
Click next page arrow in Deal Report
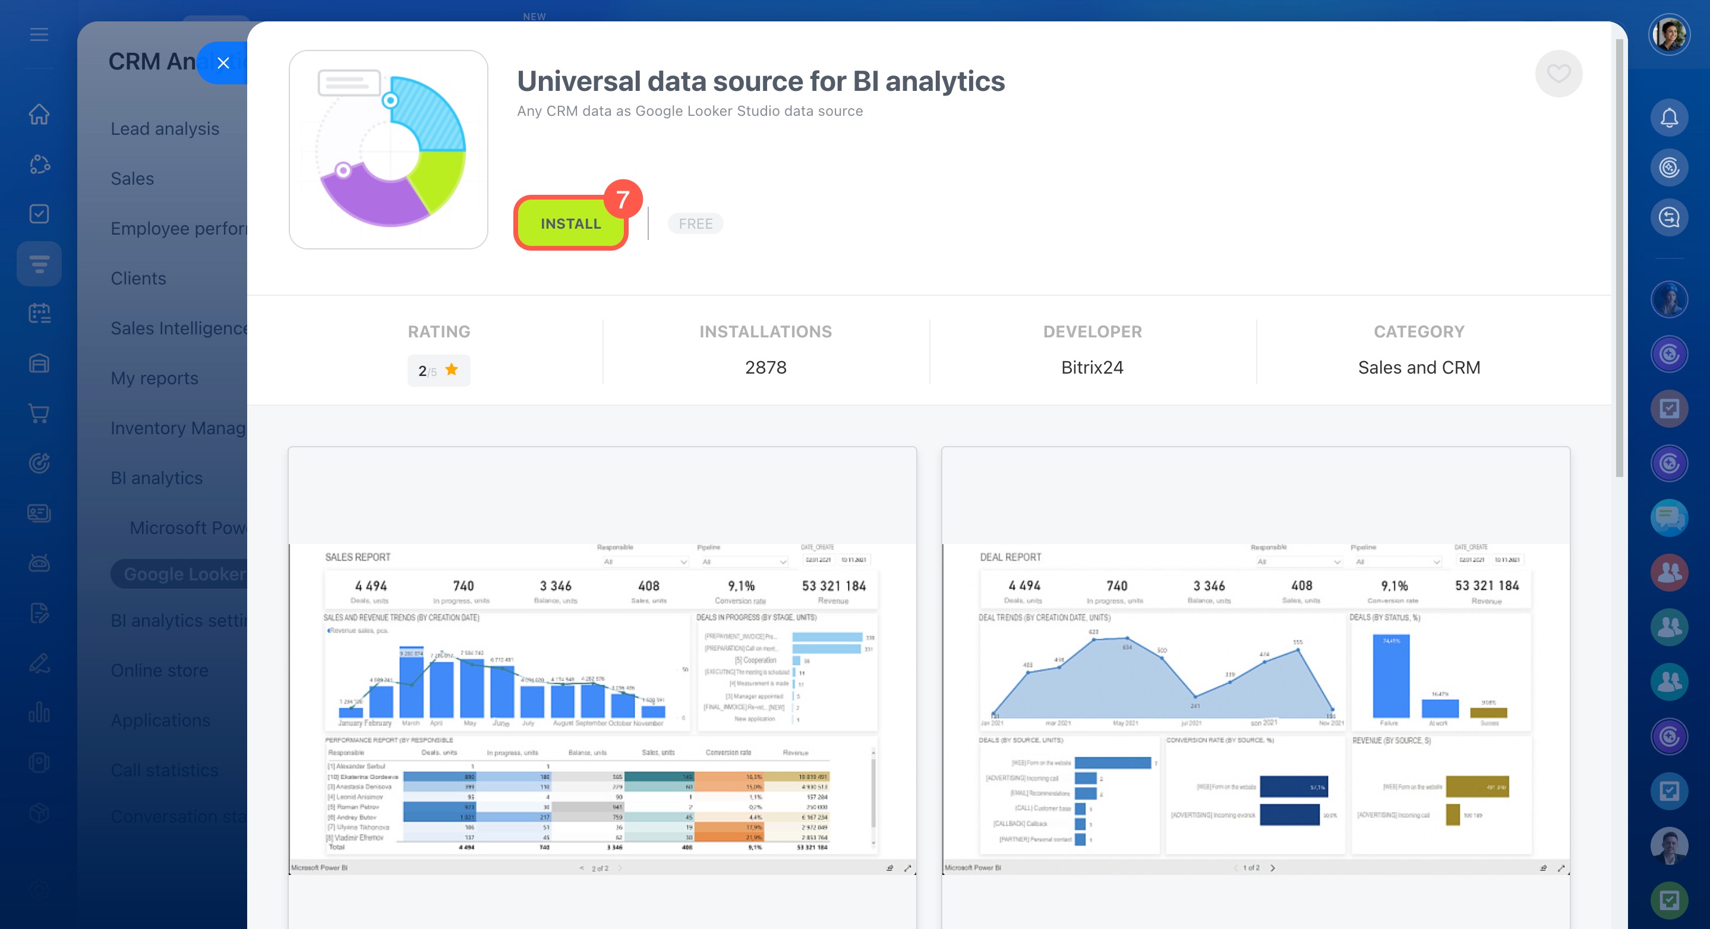(x=1273, y=868)
